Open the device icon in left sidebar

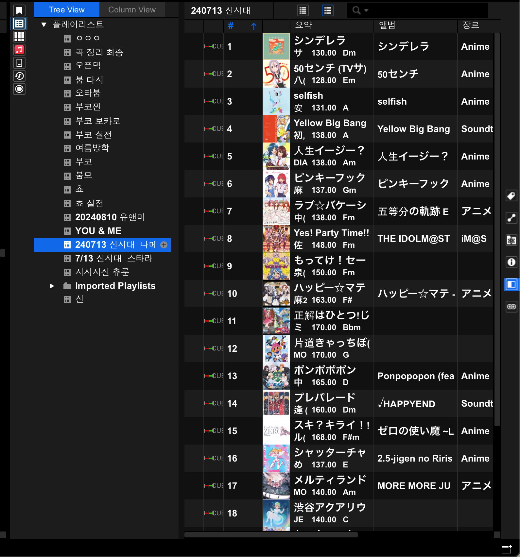[19, 63]
